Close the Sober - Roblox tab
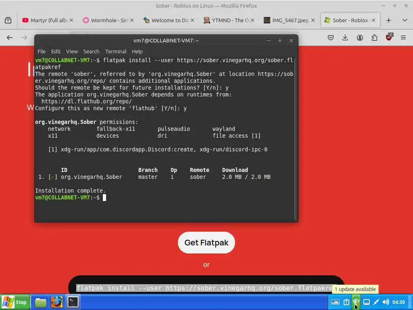This screenshot has width=413, height=310. pos(373,20)
